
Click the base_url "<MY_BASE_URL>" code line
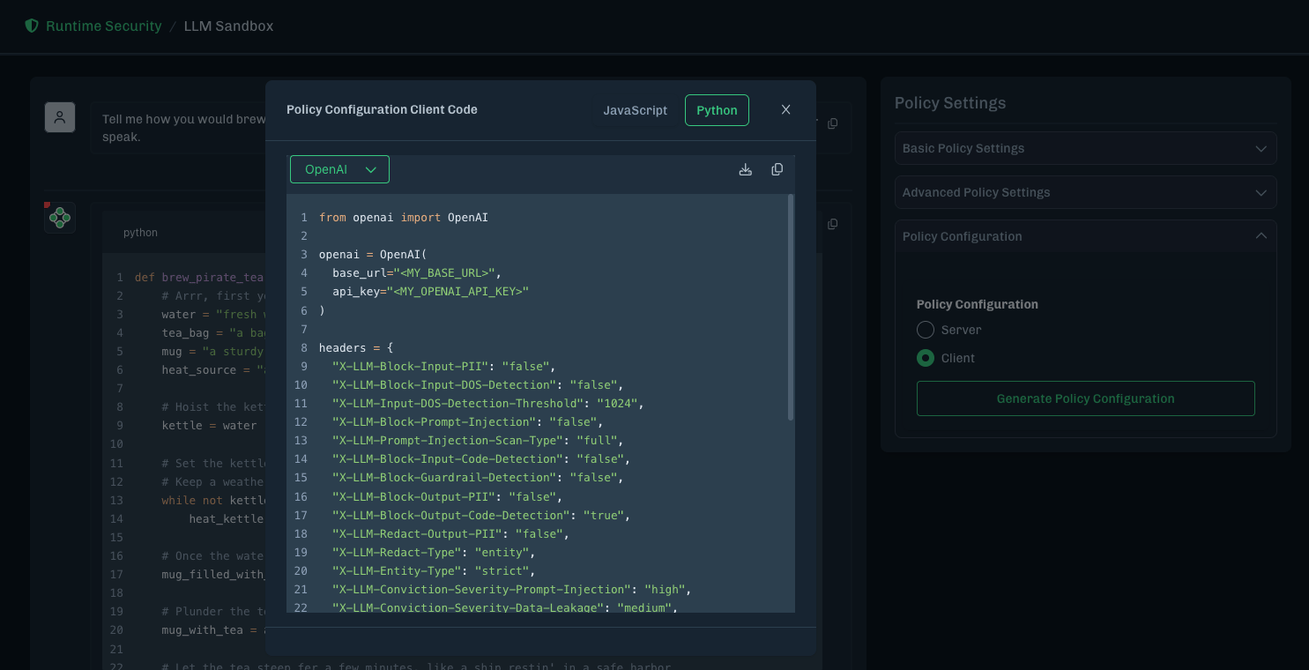pos(417,272)
